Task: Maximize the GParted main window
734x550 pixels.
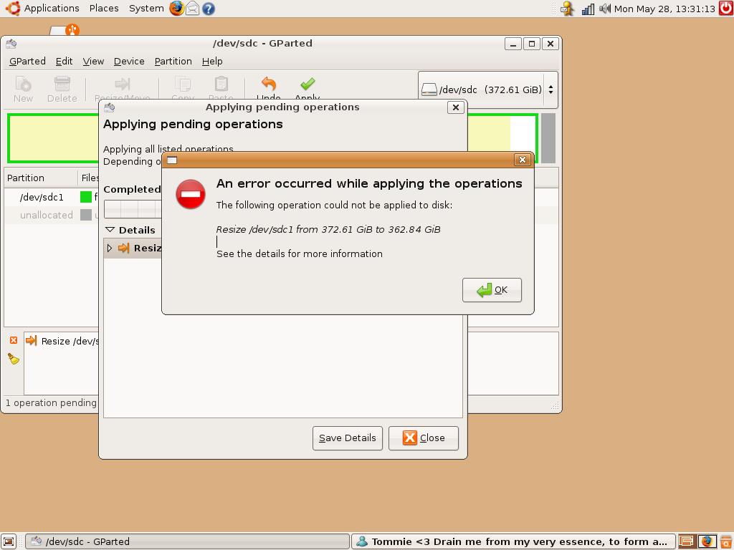Action: coord(531,44)
